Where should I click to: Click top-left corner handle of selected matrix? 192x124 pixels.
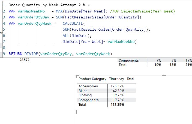pos(77,76)
